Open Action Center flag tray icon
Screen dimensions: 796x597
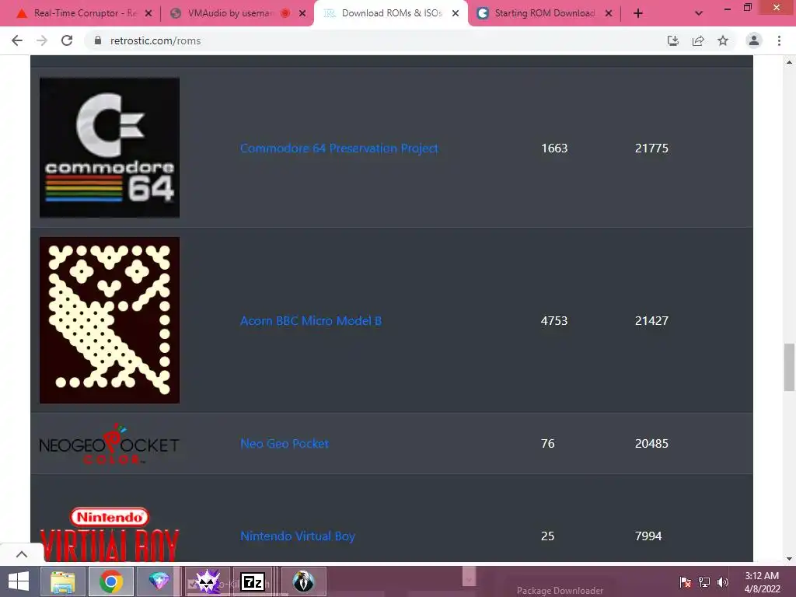point(686,581)
